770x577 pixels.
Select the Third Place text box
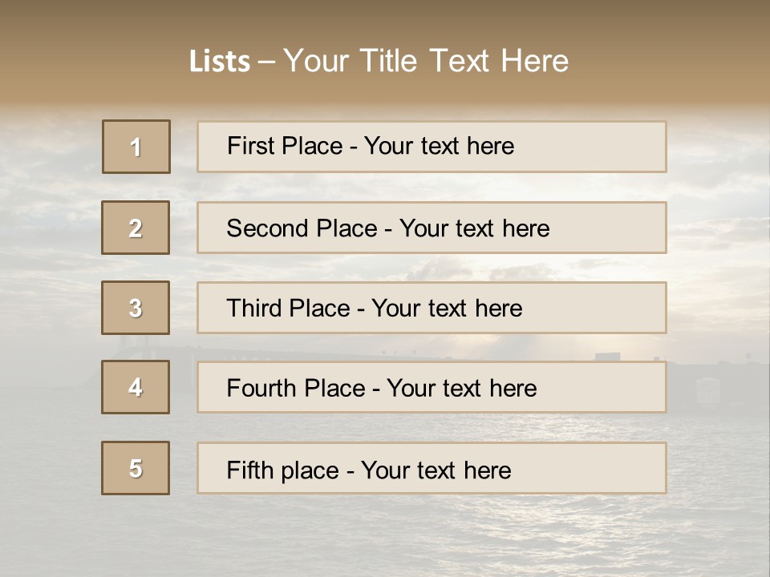click(x=432, y=308)
